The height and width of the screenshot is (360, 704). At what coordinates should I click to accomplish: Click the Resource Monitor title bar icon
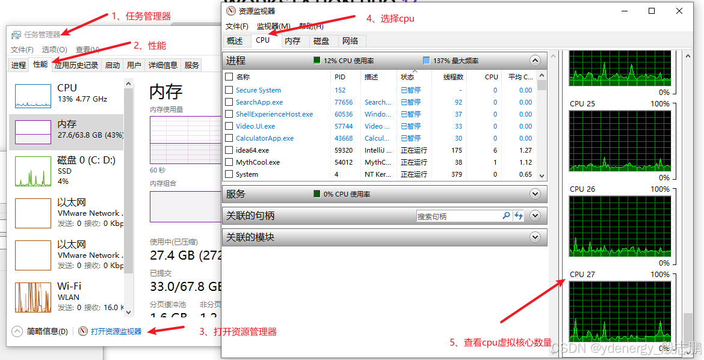pos(231,11)
